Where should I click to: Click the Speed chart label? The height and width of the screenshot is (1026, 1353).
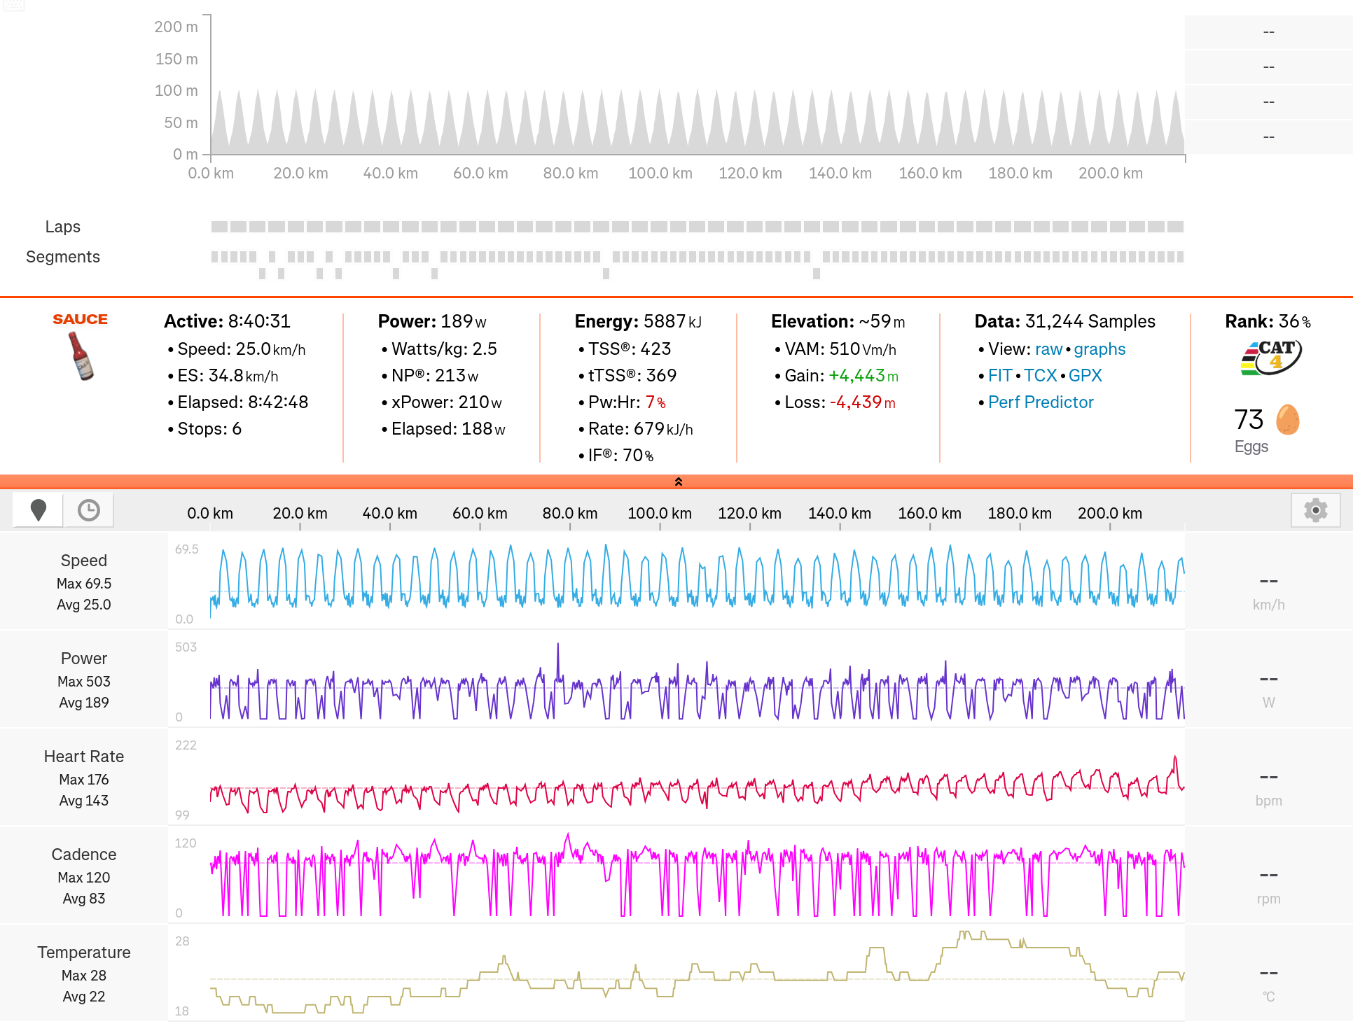pyautogui.click(x=83, y=561)
